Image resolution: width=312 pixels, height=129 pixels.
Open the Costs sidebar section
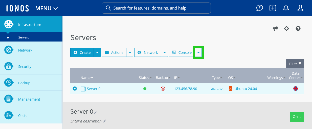click(31, 115)
